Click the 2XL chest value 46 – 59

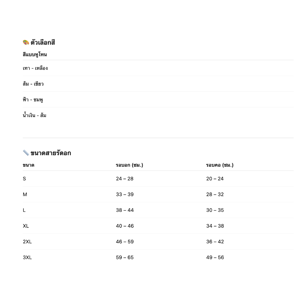tap(125, 242)
